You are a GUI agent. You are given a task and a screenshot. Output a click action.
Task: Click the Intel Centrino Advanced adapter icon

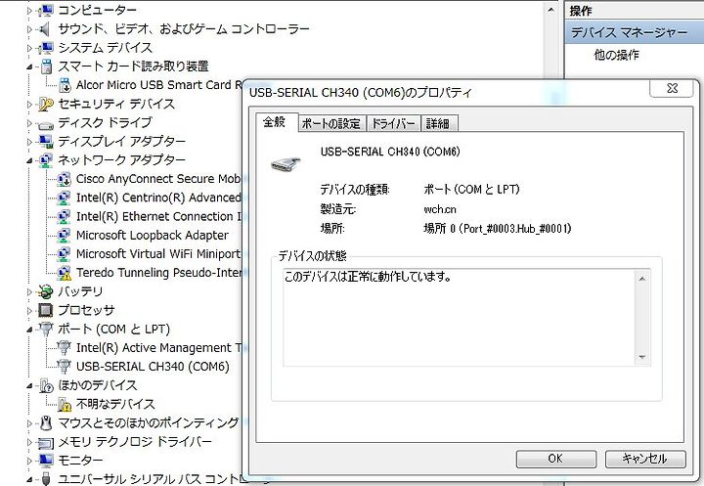pos(65,198)
